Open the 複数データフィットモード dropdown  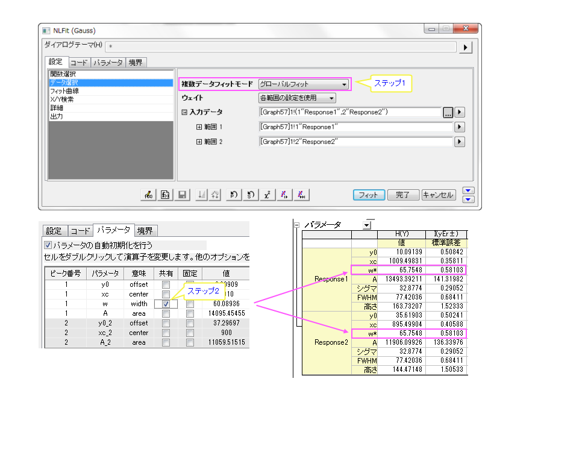[x=304, y=84]
